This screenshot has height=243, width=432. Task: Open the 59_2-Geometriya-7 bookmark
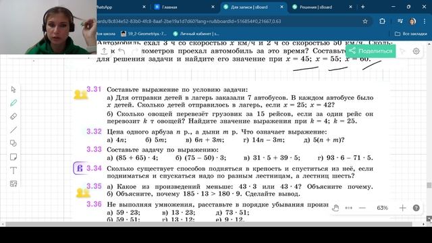(x=144, y=34)
